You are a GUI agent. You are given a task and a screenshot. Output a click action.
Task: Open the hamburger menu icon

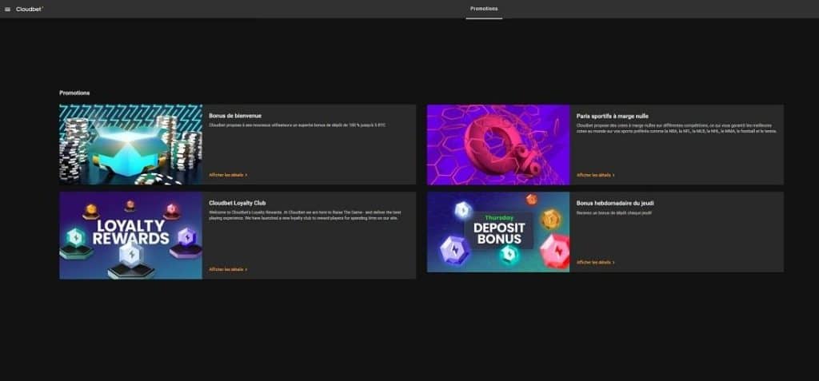coord(7,10)
